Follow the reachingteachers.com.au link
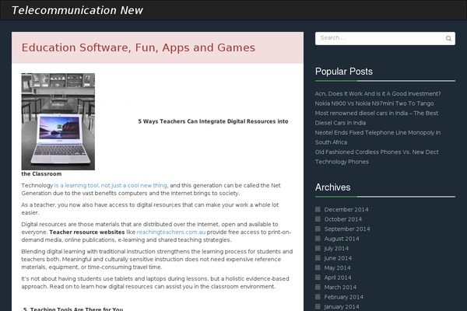Image resolution: width=467 pixels, height=311 pixels. coord(171,232)
